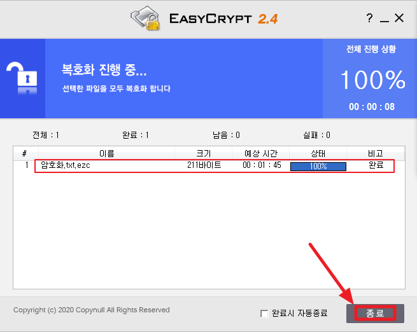
Task: Click row number 1 in the # column
Action: [27, 165]
